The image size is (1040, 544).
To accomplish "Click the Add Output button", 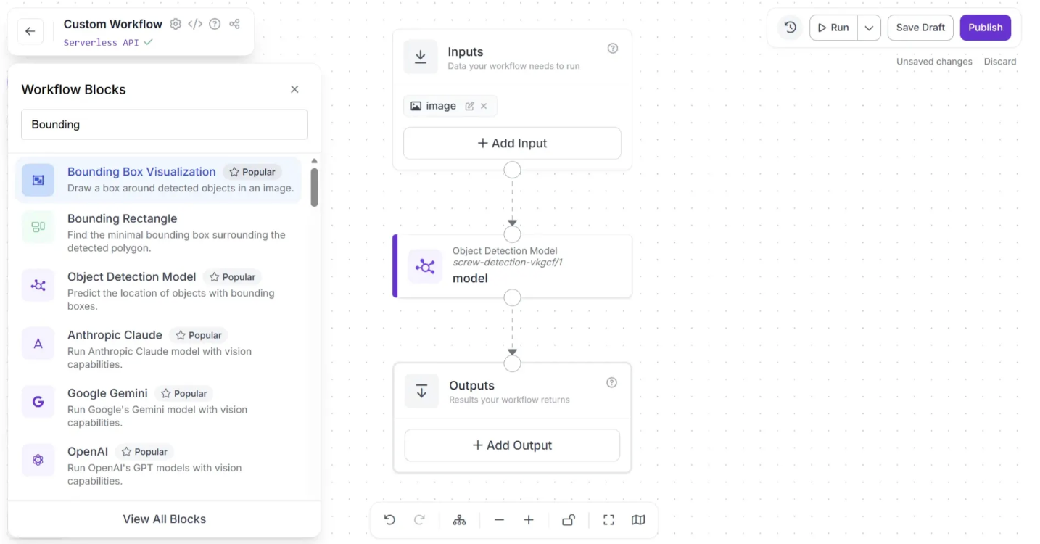I will (512, 445).
